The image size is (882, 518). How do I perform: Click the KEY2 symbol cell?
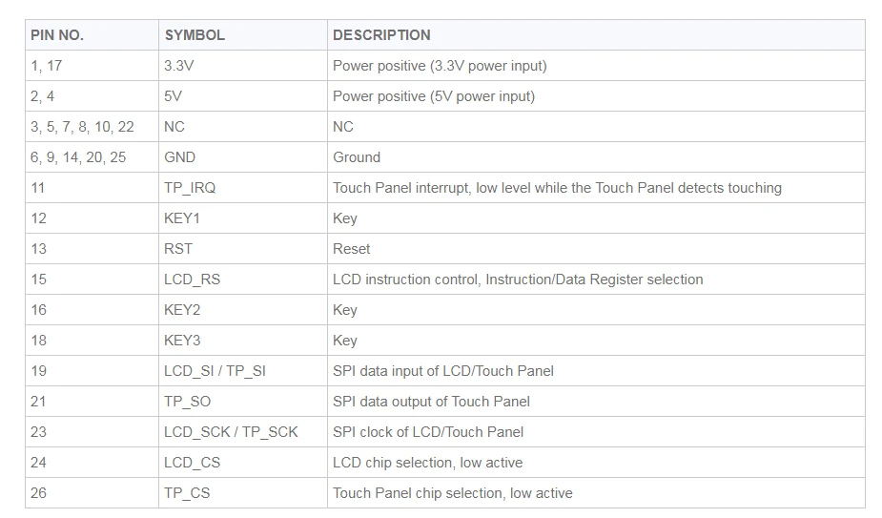(243, 310)
